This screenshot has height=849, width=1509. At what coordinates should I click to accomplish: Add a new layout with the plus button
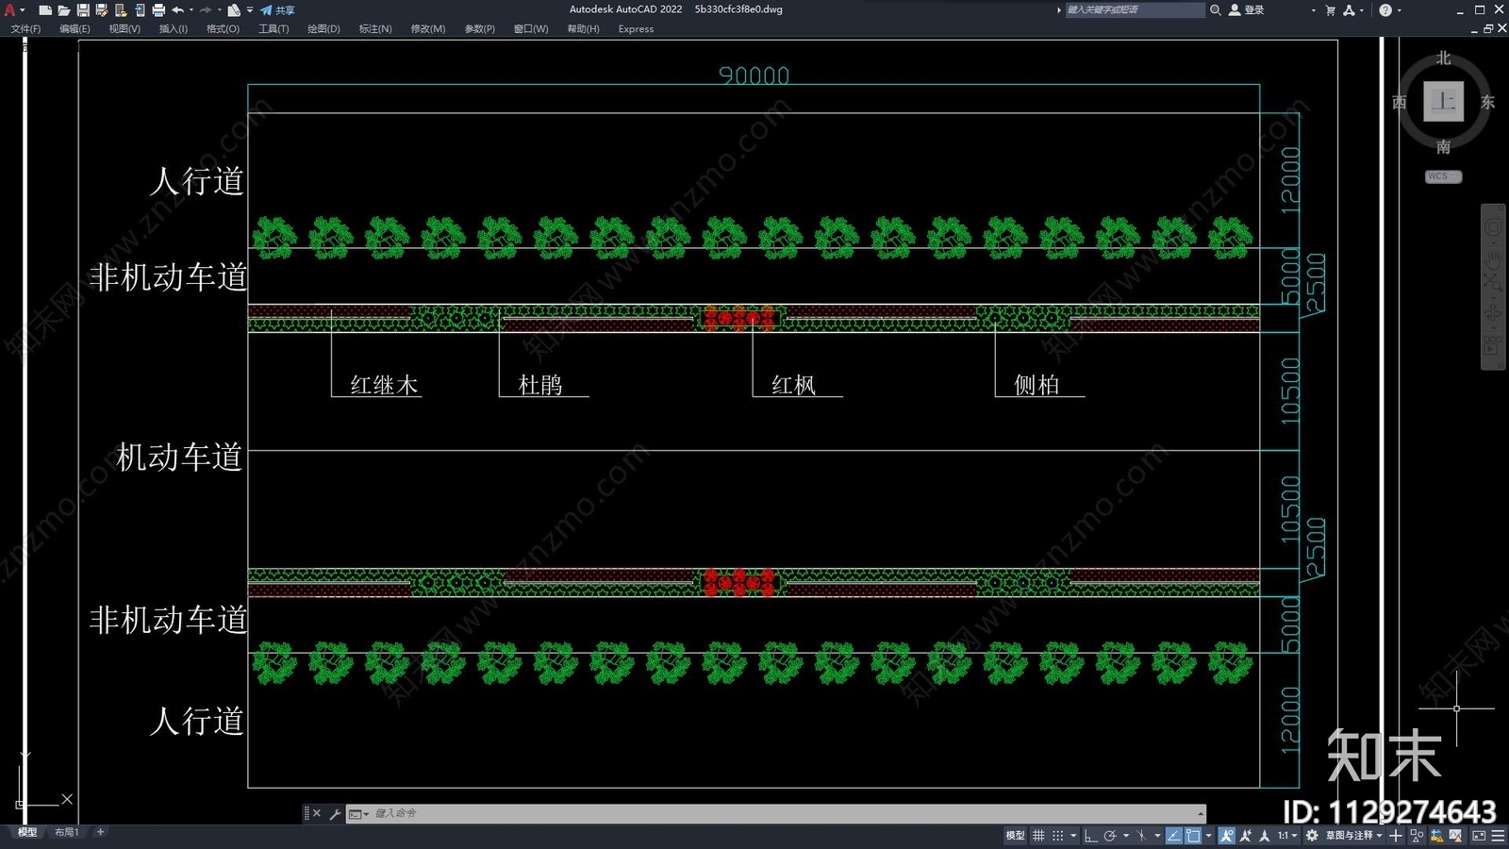100,832
